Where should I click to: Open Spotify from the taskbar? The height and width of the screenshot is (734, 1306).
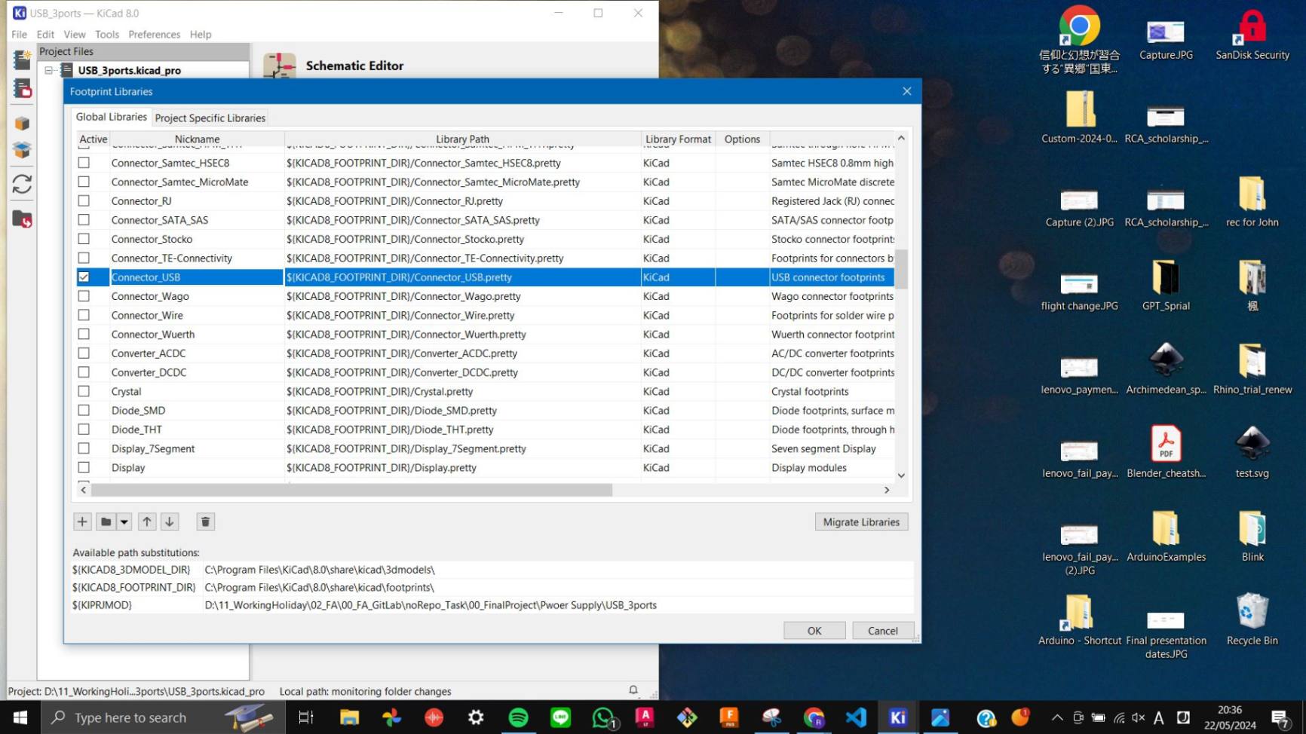tap(518, 717)
